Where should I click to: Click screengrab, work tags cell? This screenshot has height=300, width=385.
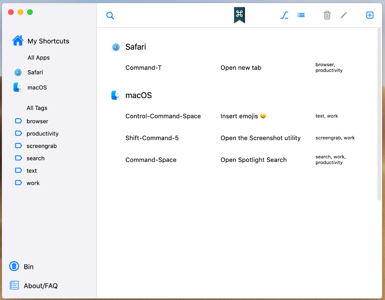click(x=335, y=138)
